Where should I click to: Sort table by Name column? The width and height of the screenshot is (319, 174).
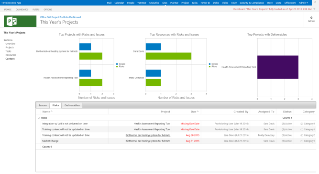point(47,112)
